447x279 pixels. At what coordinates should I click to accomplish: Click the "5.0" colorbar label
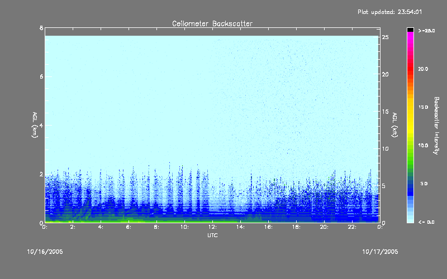[424, 184]
